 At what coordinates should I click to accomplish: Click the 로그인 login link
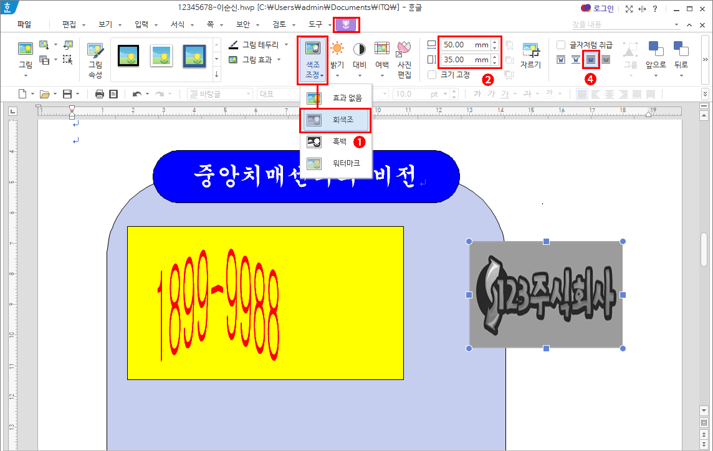[x=603, y=9]
